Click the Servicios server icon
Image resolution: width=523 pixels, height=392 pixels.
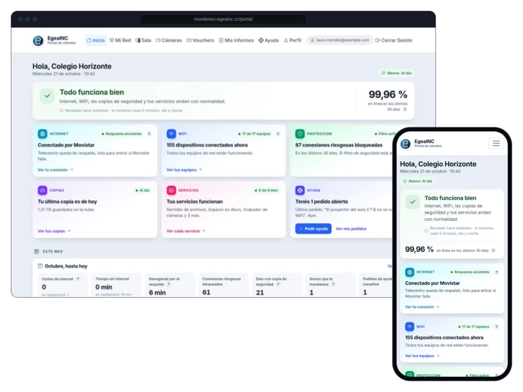coord(171,191)
